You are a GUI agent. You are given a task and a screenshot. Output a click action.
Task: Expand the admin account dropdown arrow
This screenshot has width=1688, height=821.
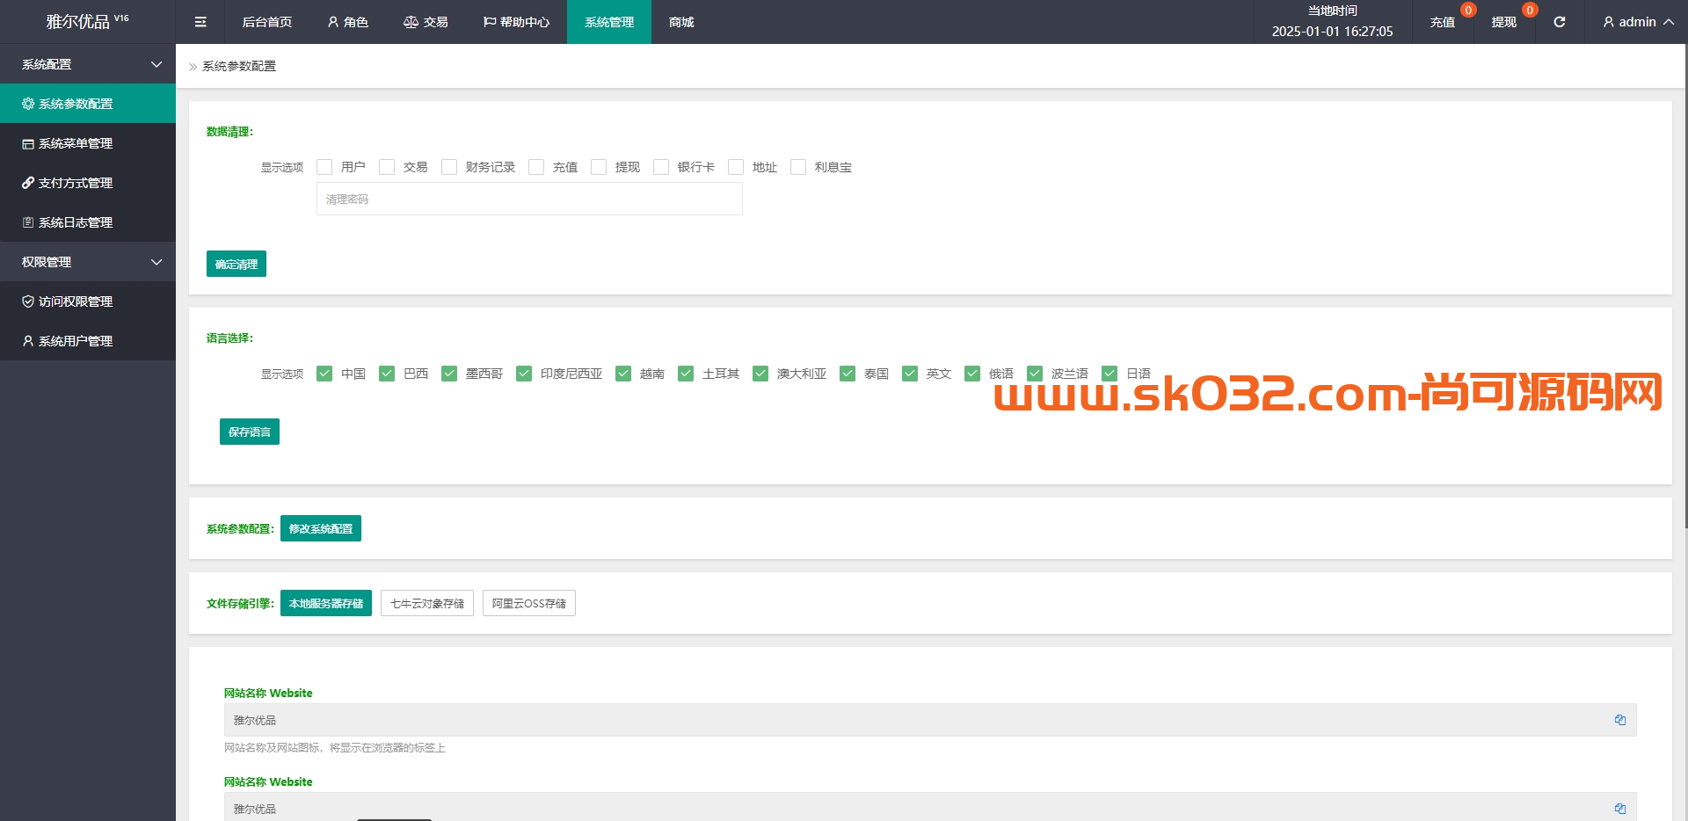(x=1668, y=22)
